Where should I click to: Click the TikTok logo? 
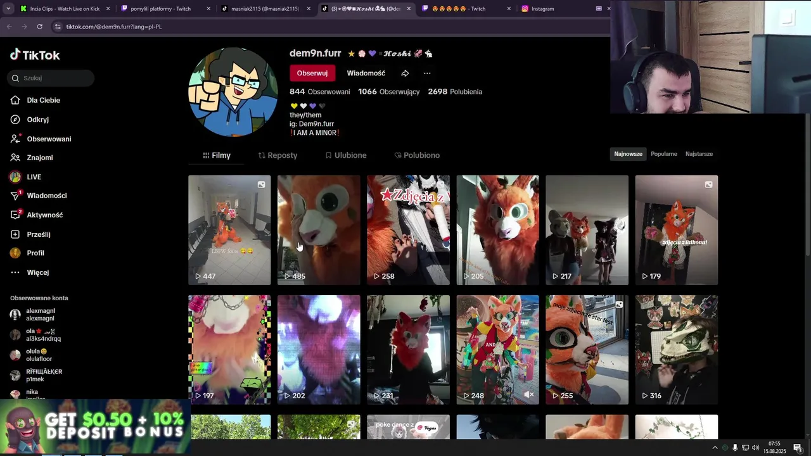pyautogui.click(x=35, y=55)
